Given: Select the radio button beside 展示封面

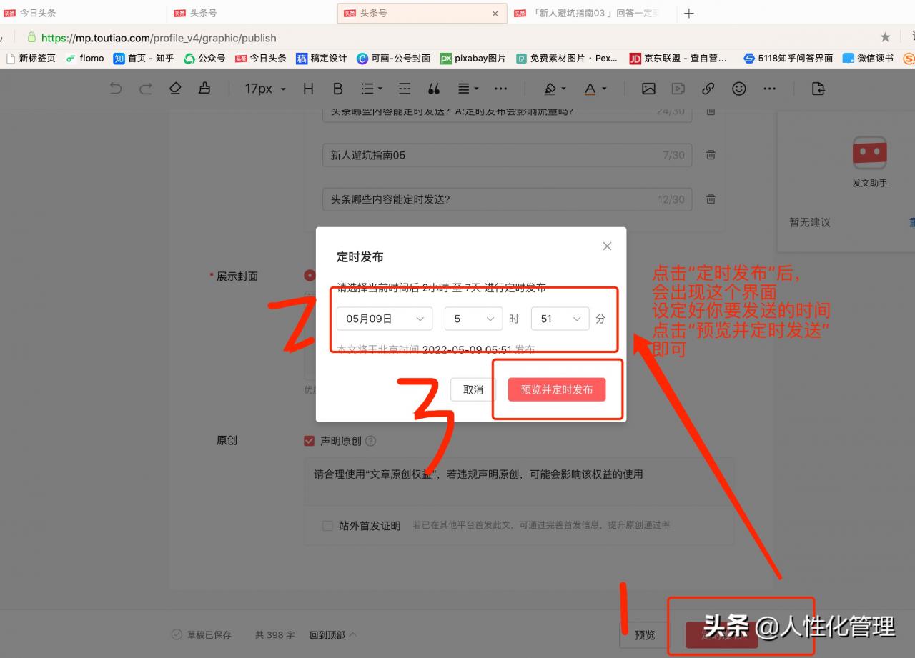Looking at the screenshot, I should coord(310,276).
